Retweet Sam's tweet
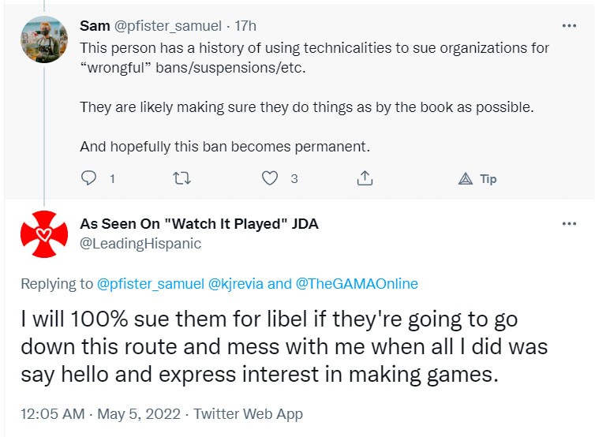 click(181, 178)
